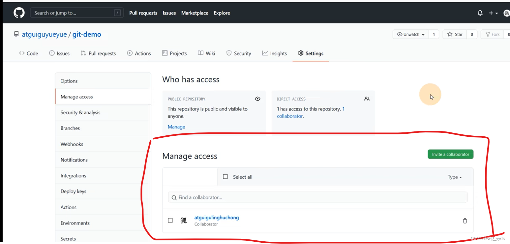Open Integrations in settings sidebar
510x244 pixels.
coord(103,176)
